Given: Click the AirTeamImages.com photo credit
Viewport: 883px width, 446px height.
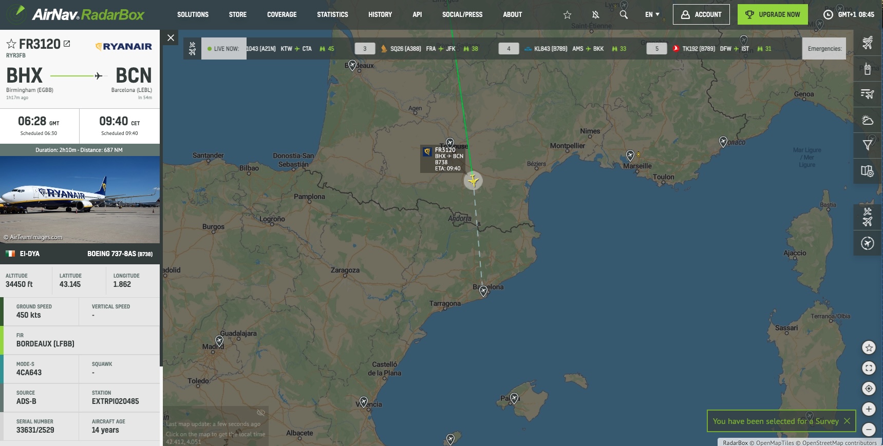Looking at the screenshot, I should click(33, 237).
